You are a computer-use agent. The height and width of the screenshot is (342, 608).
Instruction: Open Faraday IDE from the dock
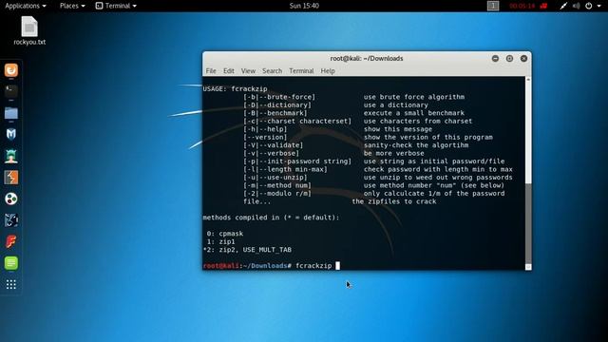click(x=11, y=241)
